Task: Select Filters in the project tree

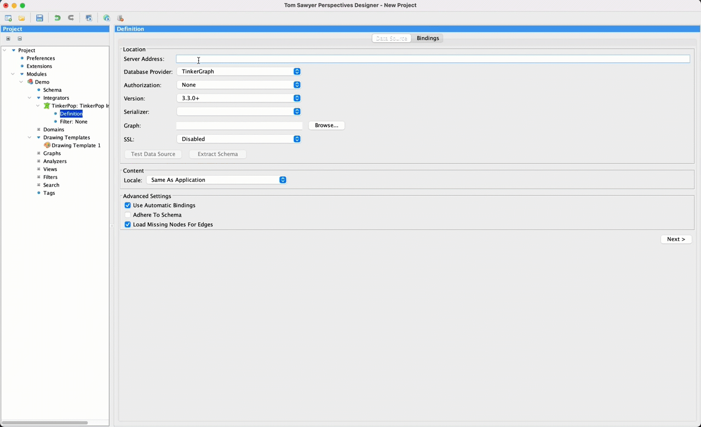Action: (x=50, y=177)
